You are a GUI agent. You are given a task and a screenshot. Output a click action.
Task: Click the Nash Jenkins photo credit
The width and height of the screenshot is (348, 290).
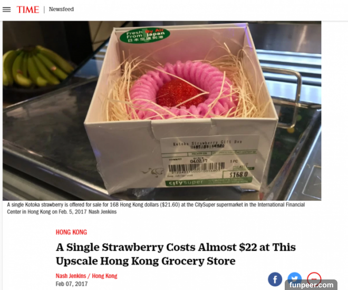click(102, 211)
